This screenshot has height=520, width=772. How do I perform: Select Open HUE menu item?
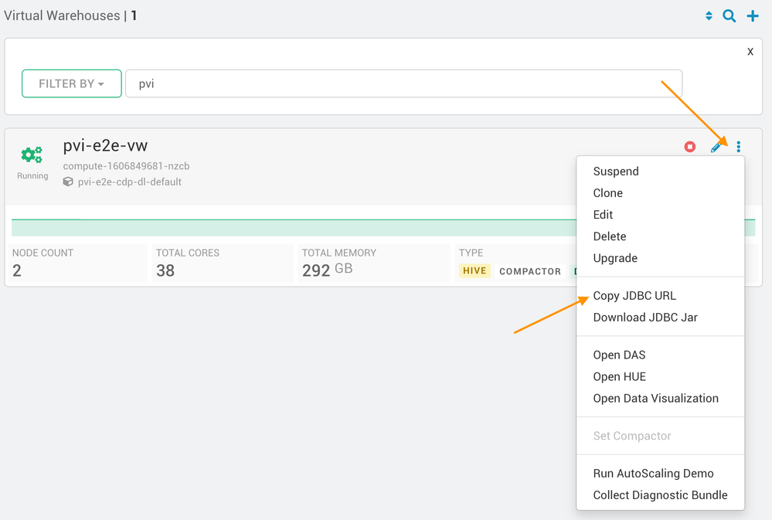tap(619, 377)
